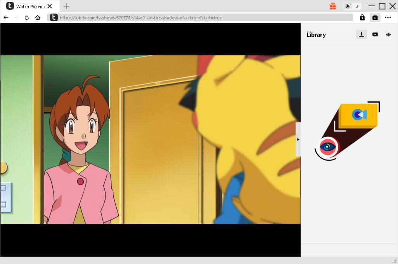Switch to light theme with sun icon

pos(348,6)
